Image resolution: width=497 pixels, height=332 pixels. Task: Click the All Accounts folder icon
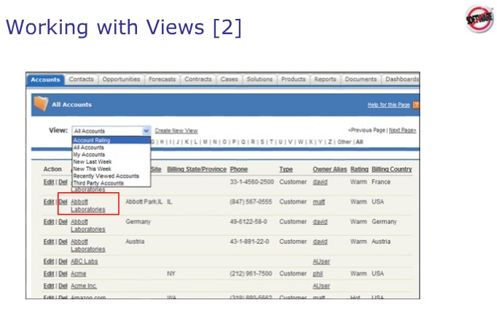coord(40,104)
